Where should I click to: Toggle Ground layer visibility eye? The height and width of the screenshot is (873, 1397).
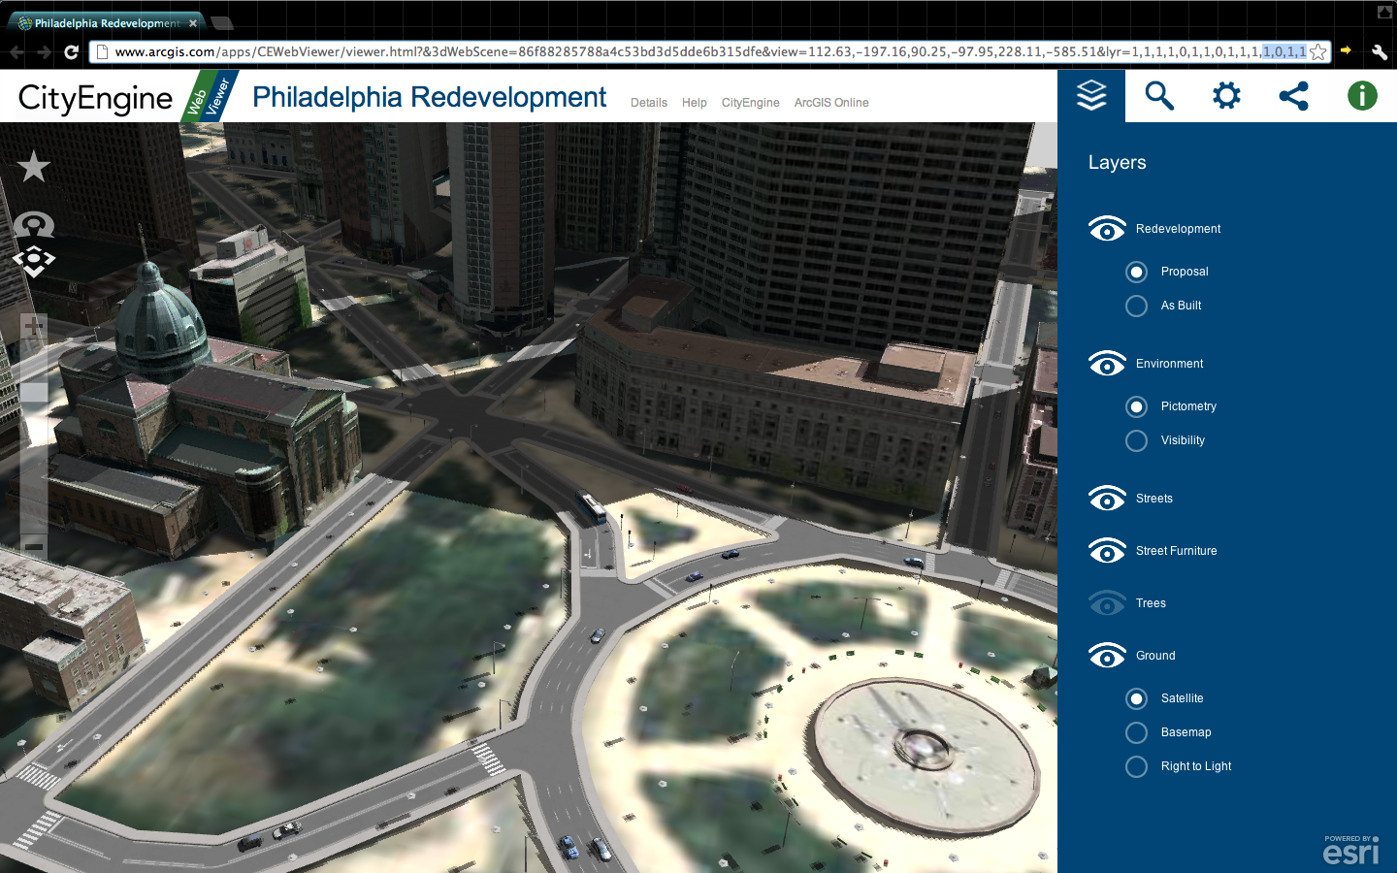pyautogui.click(x=1107, y=656)
